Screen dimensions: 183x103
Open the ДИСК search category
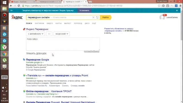87,23
